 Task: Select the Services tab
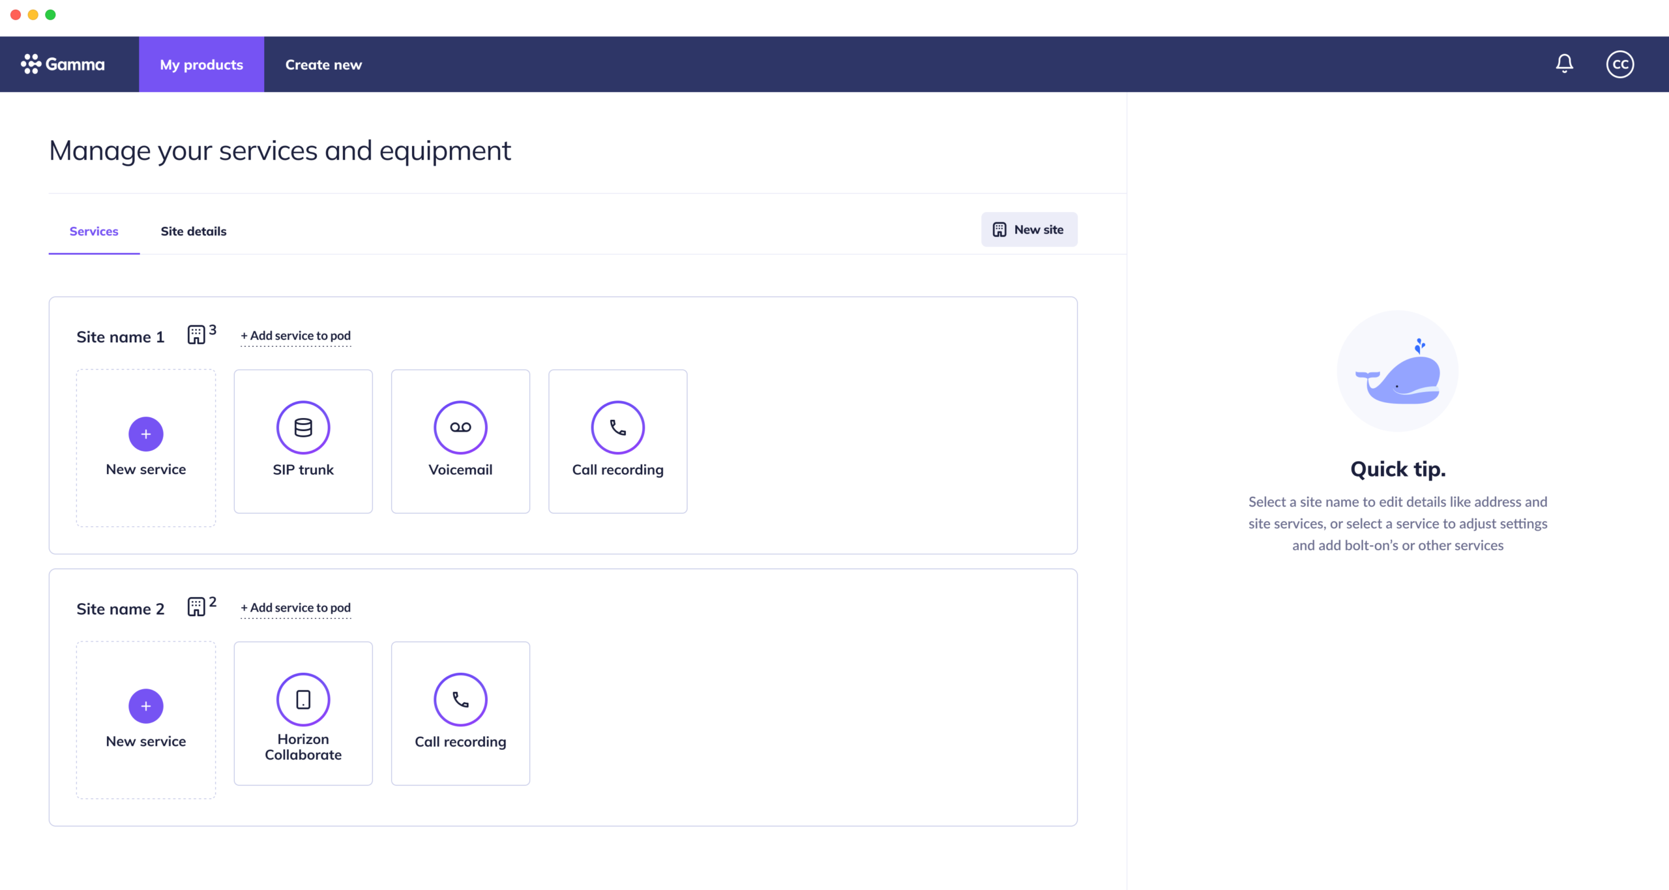click(x=94, y=231)
